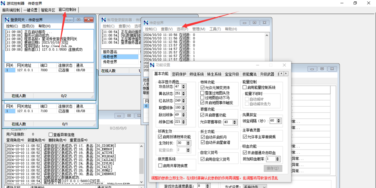Open the 窗口控制台 tab
The image size is (376, 188).
click(67, 10)
